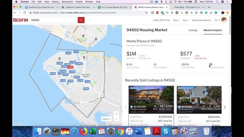Select the 883K price marker on map
Screen dimensions: 244x137
(x=86, y=89)
